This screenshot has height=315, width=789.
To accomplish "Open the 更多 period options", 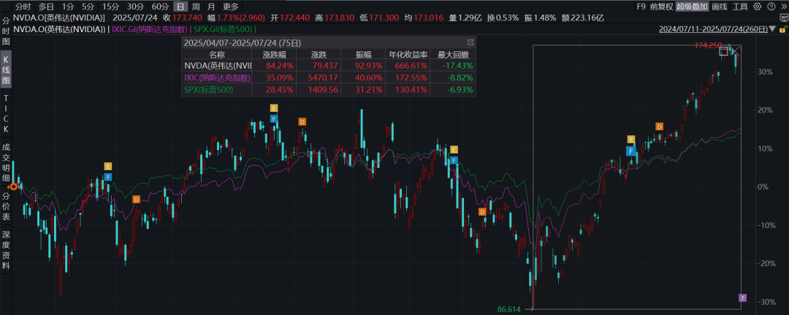I will 231,7.
